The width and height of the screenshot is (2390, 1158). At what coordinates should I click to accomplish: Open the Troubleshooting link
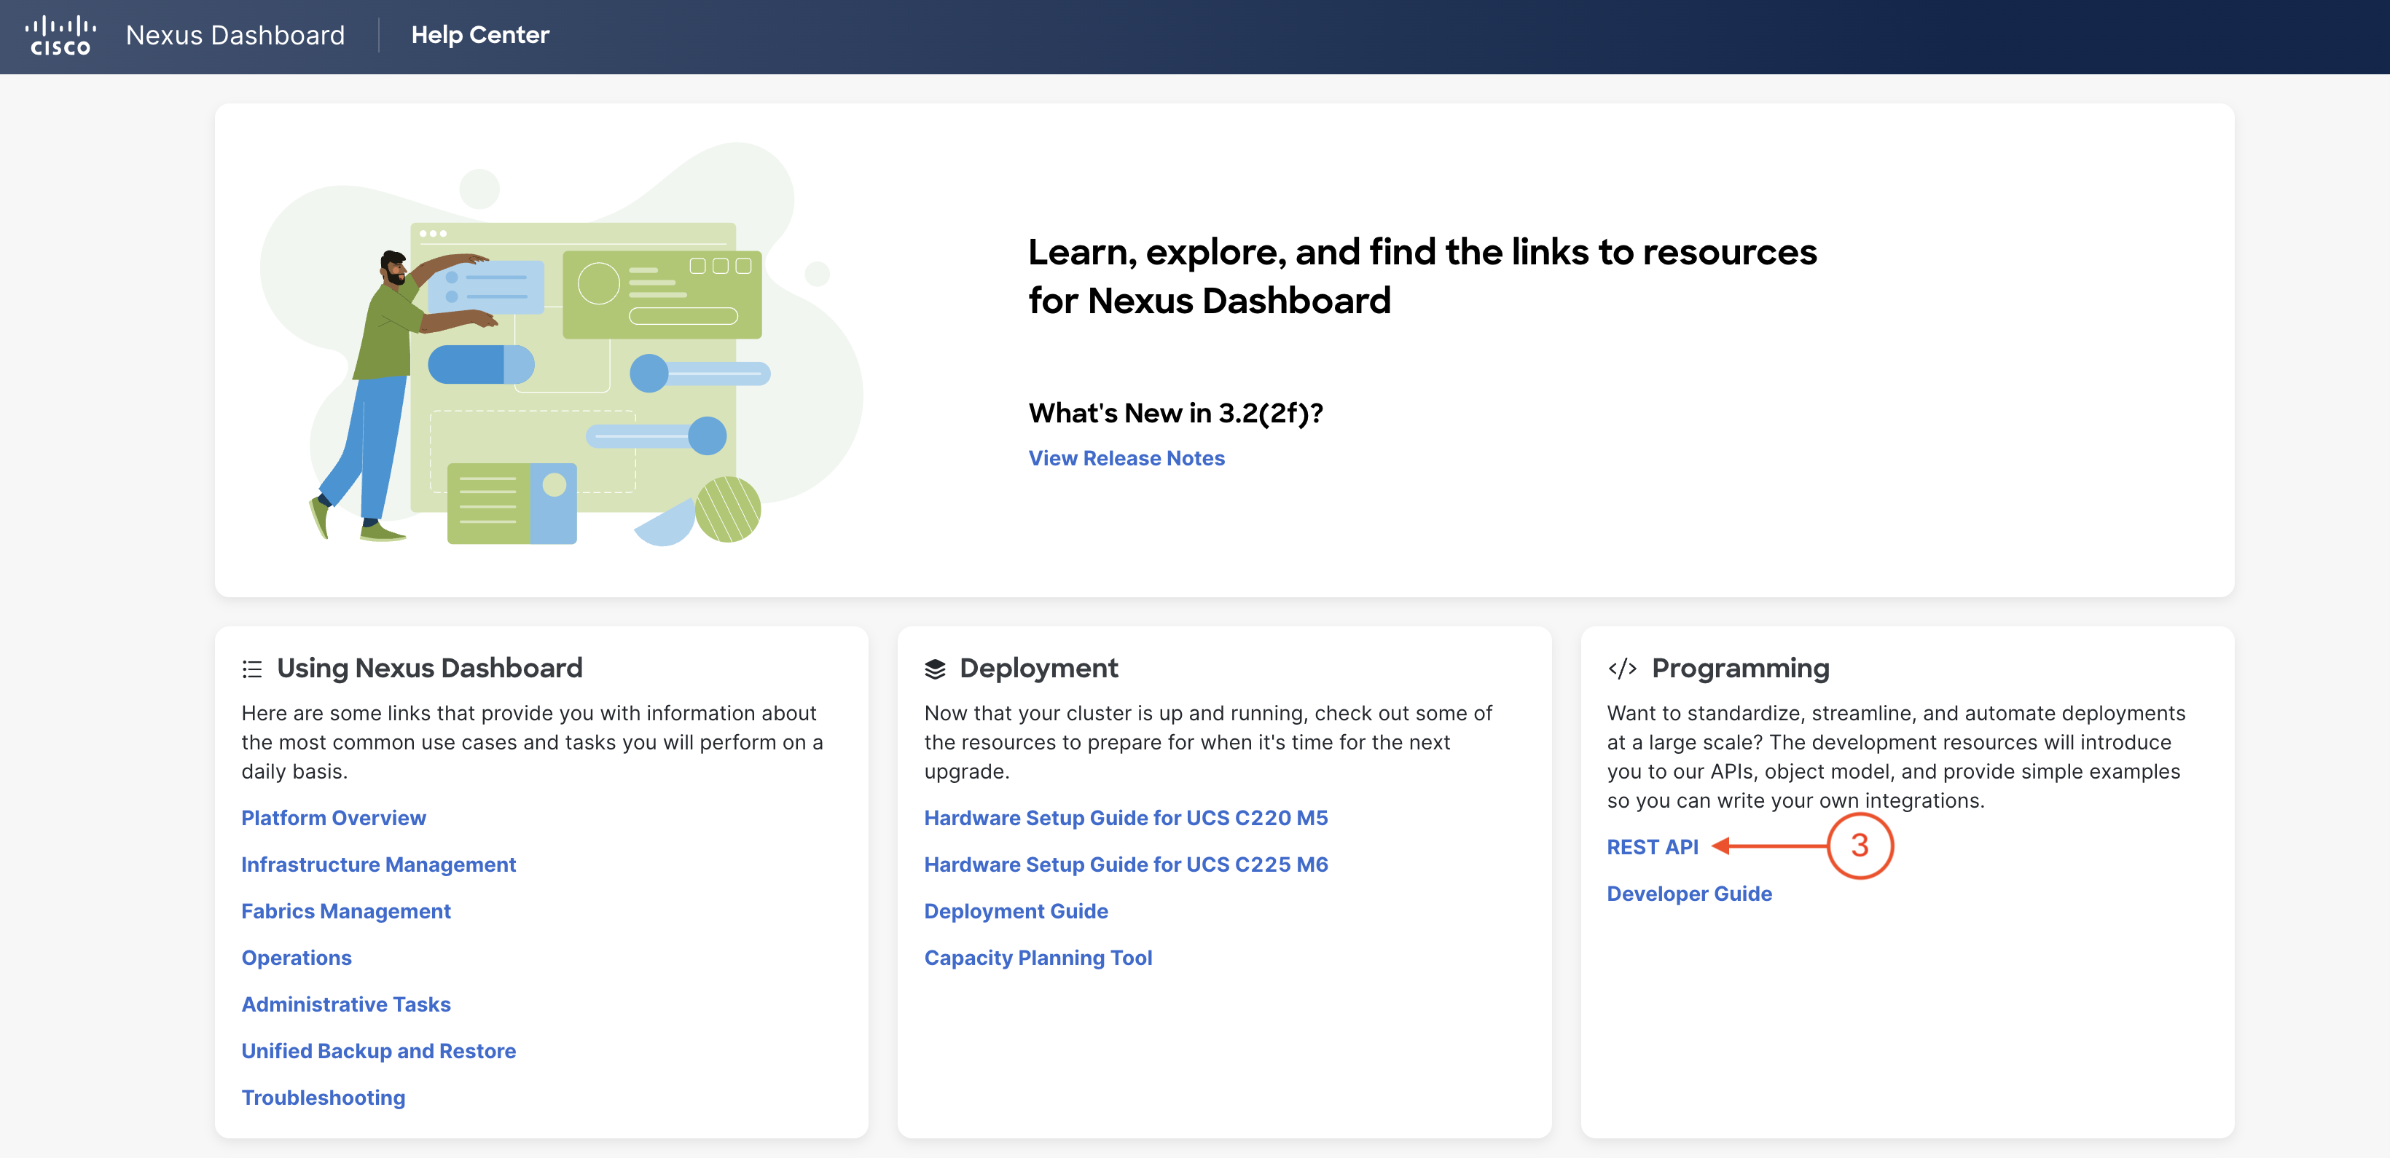[323, 1098]
